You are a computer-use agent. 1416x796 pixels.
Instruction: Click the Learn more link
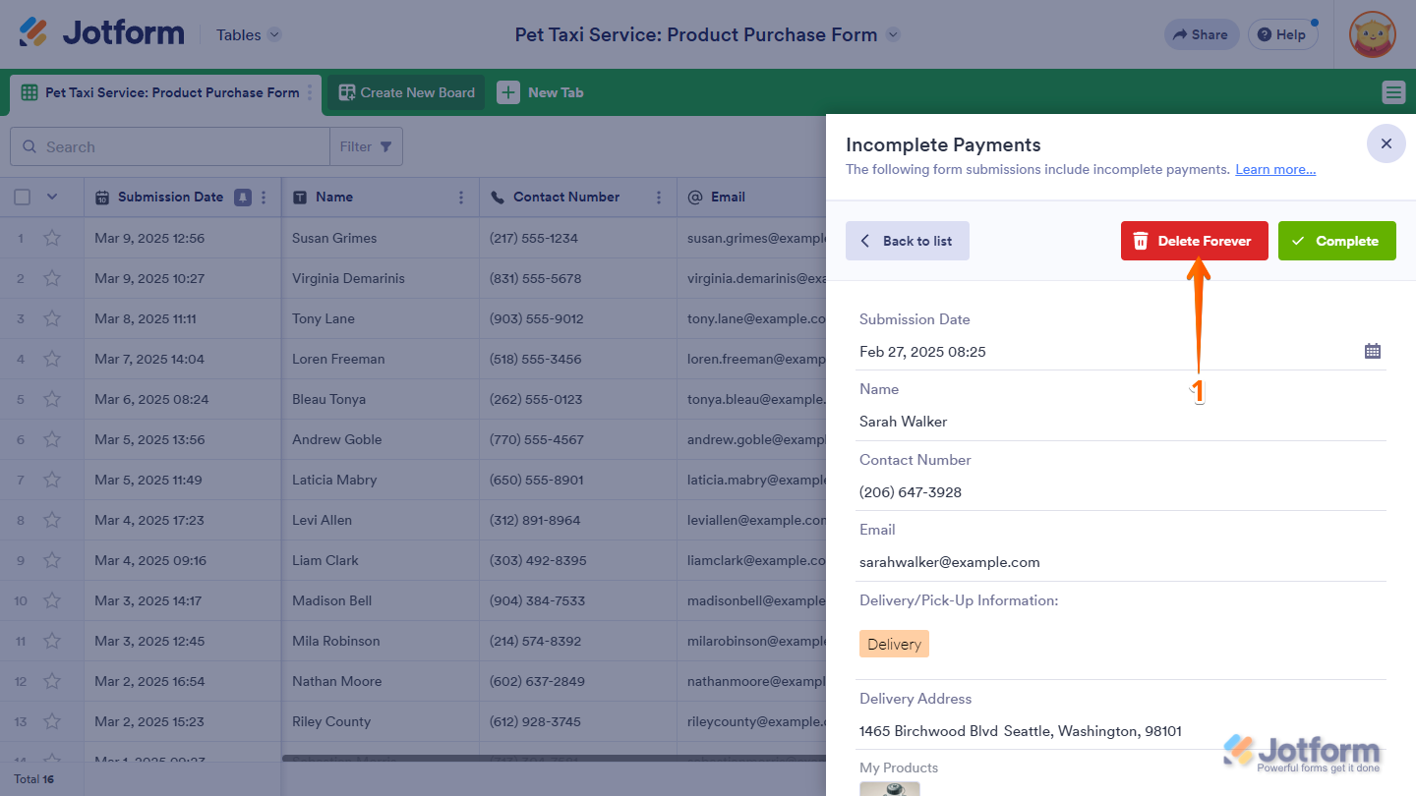[1275, 169]
